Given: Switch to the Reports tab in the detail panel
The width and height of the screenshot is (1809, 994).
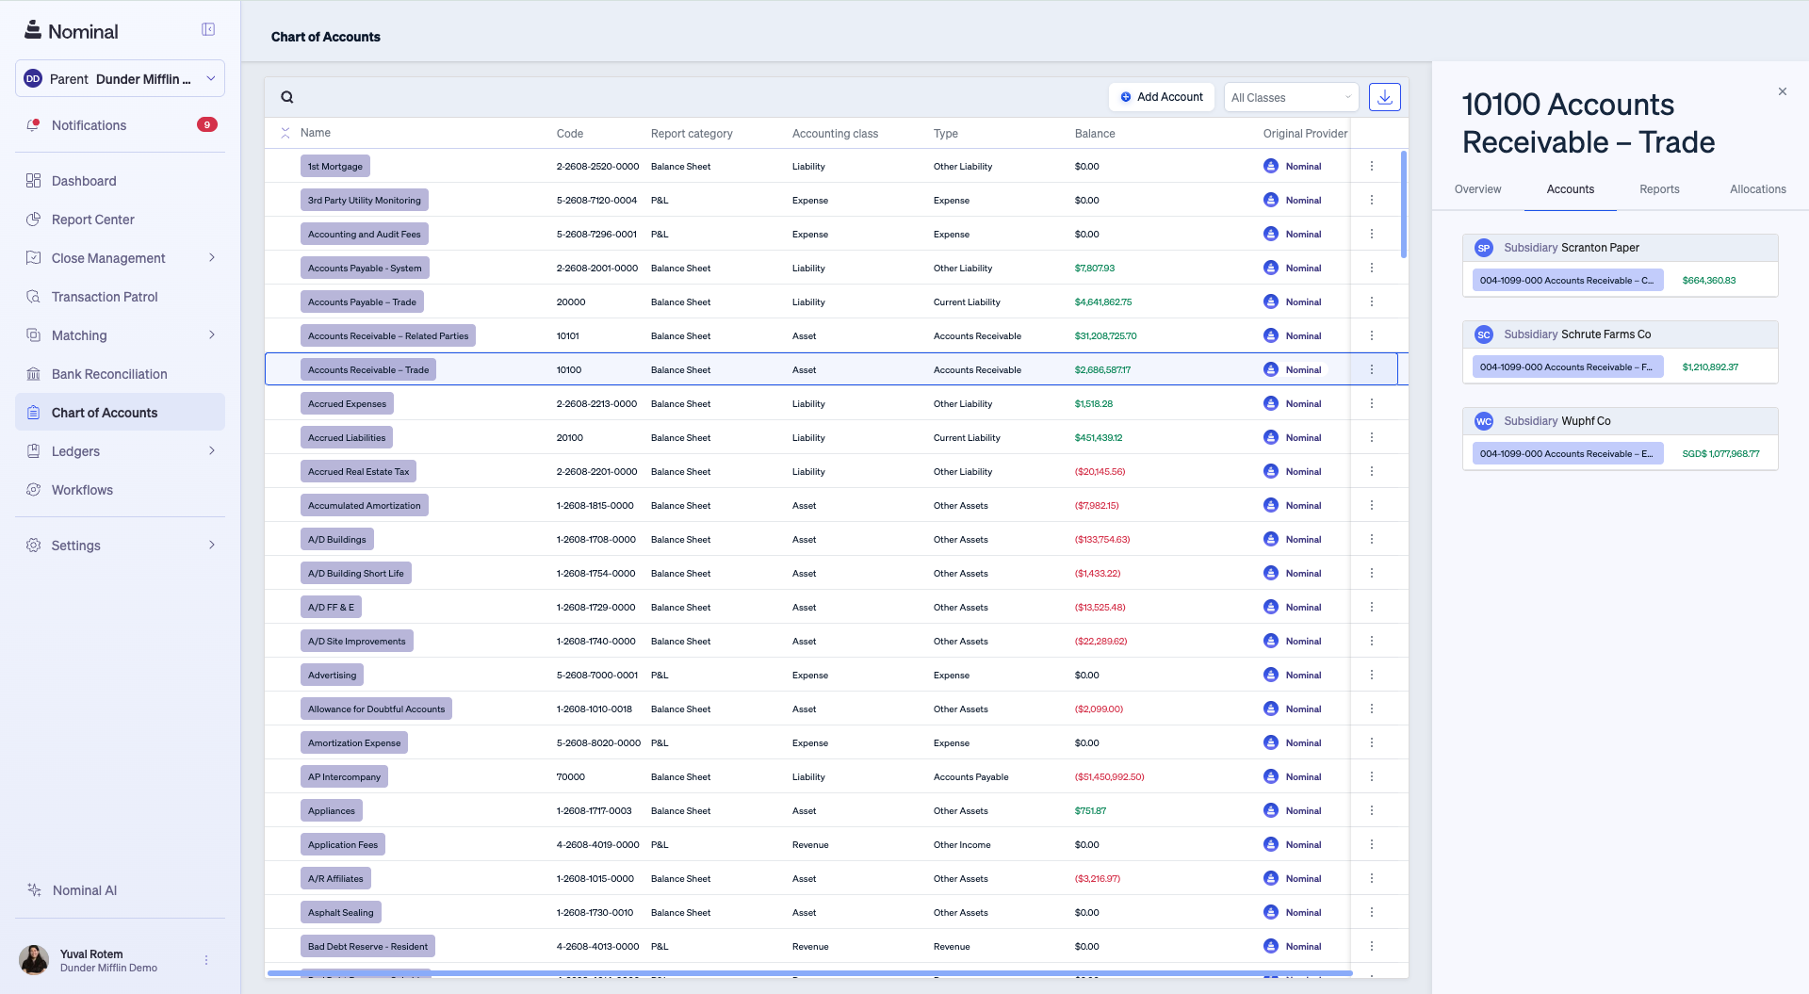Looking at the screenshot, I should (x=1659, y=188).
